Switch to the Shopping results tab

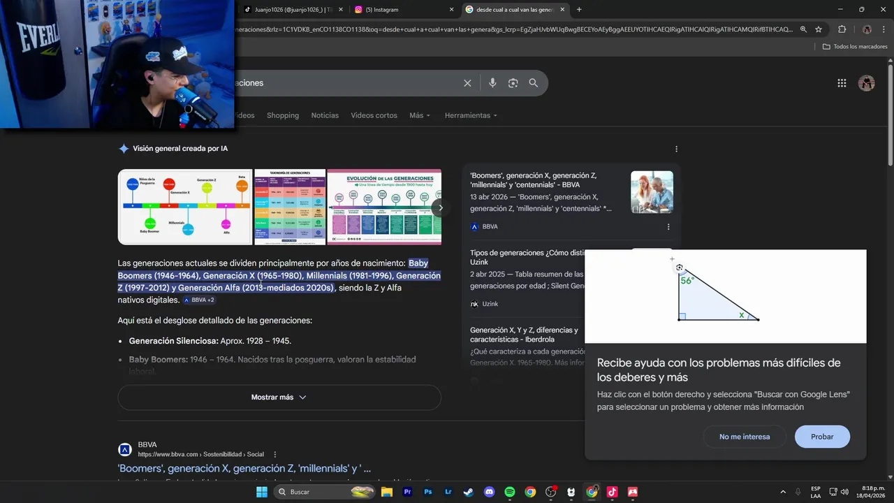tap(283, 115)
